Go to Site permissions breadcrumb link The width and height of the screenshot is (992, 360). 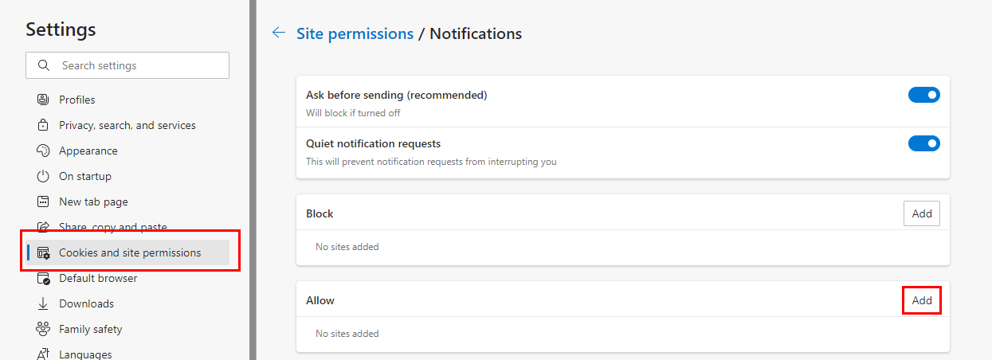355,33
